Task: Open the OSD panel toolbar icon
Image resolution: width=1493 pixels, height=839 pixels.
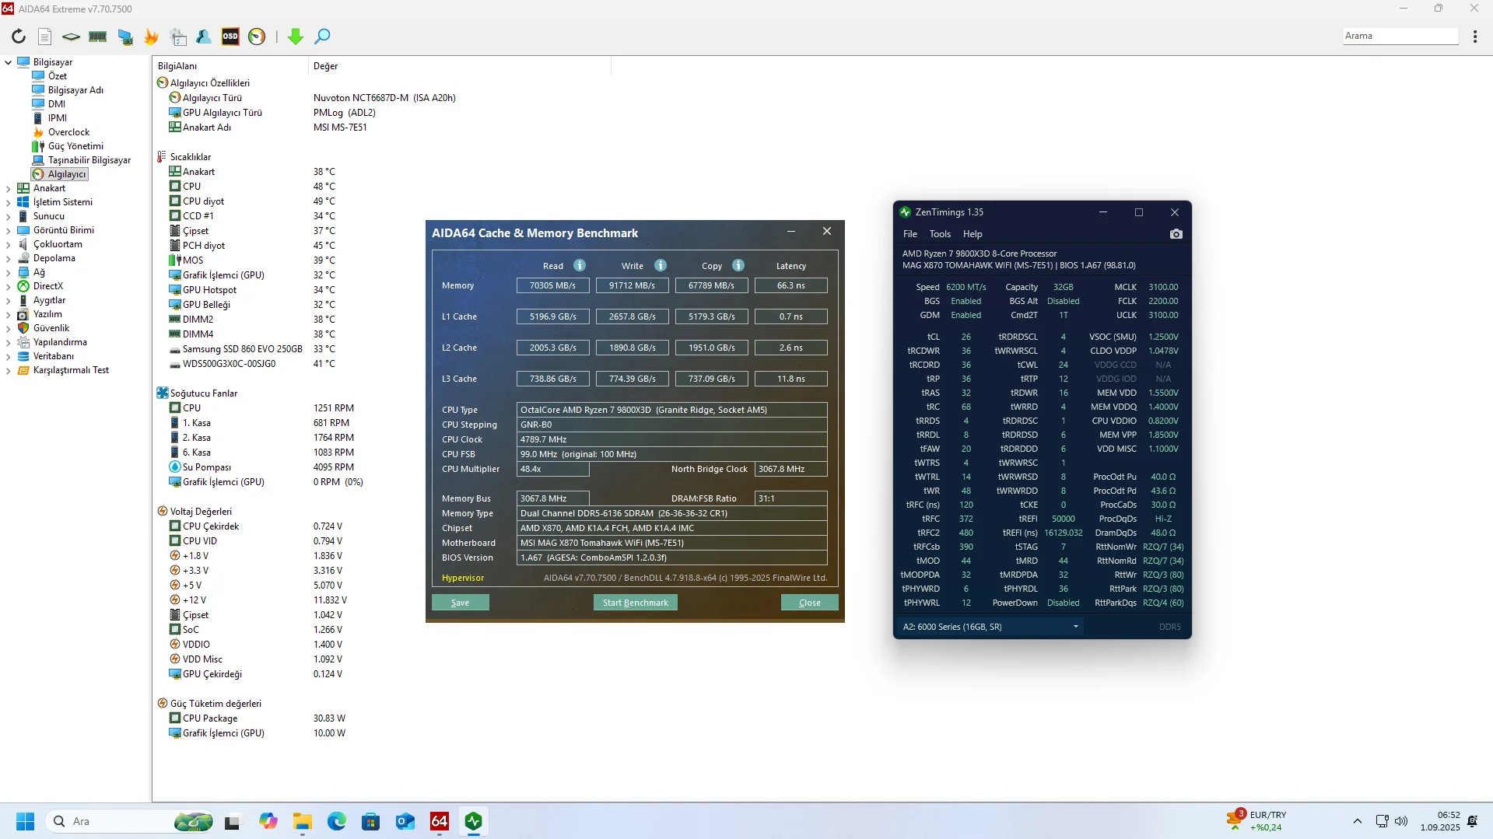Action: click(230, 37)
